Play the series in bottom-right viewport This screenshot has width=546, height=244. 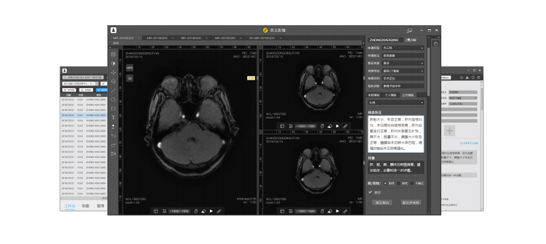coord(337,212)
